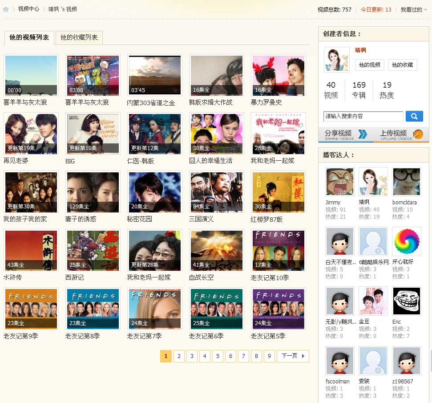Click 下一页 next page button
Viewport: 432px width, 403px height.
[x=293, y=356]
